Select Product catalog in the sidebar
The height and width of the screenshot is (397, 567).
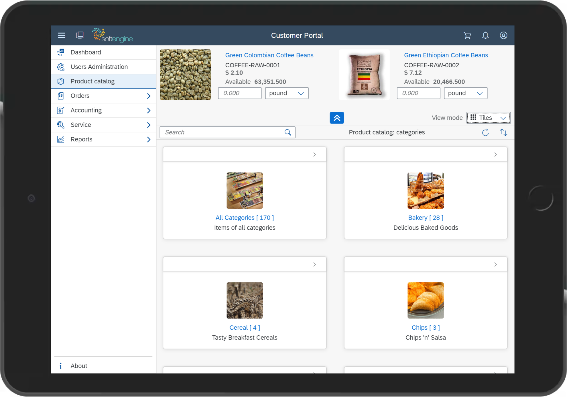click(x=92, y=81)
